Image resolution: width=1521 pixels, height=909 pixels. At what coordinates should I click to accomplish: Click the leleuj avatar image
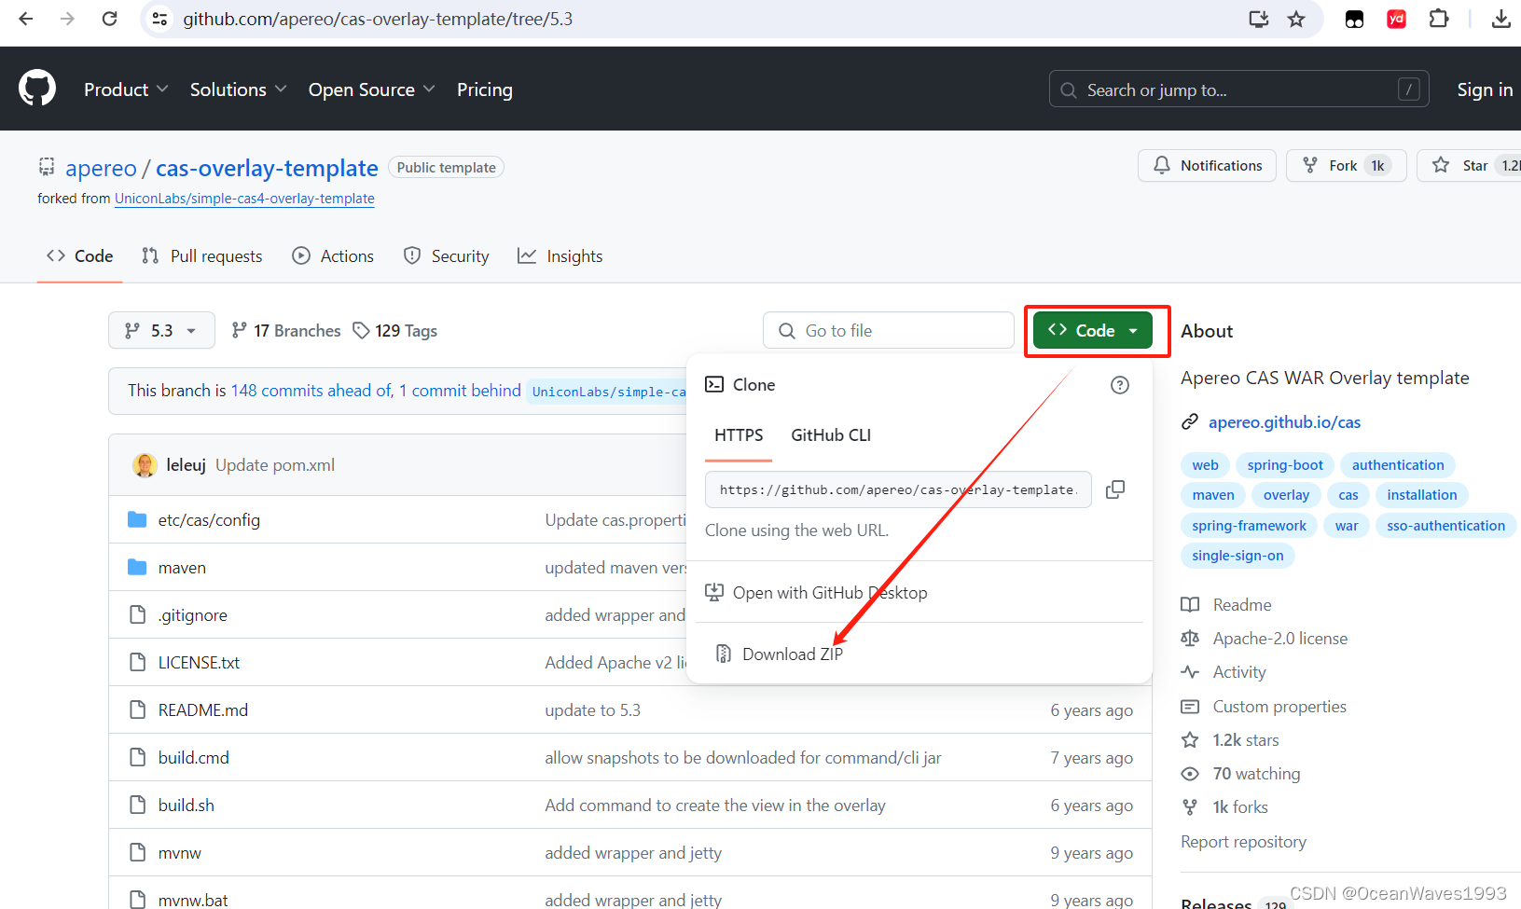click(145, 464)
